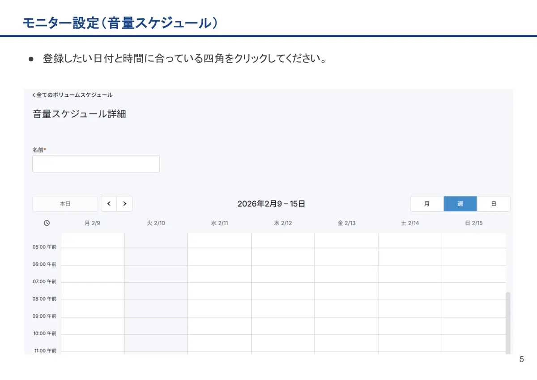
Task: Click the 10:00 午前 time label
Action: point(44,333)
